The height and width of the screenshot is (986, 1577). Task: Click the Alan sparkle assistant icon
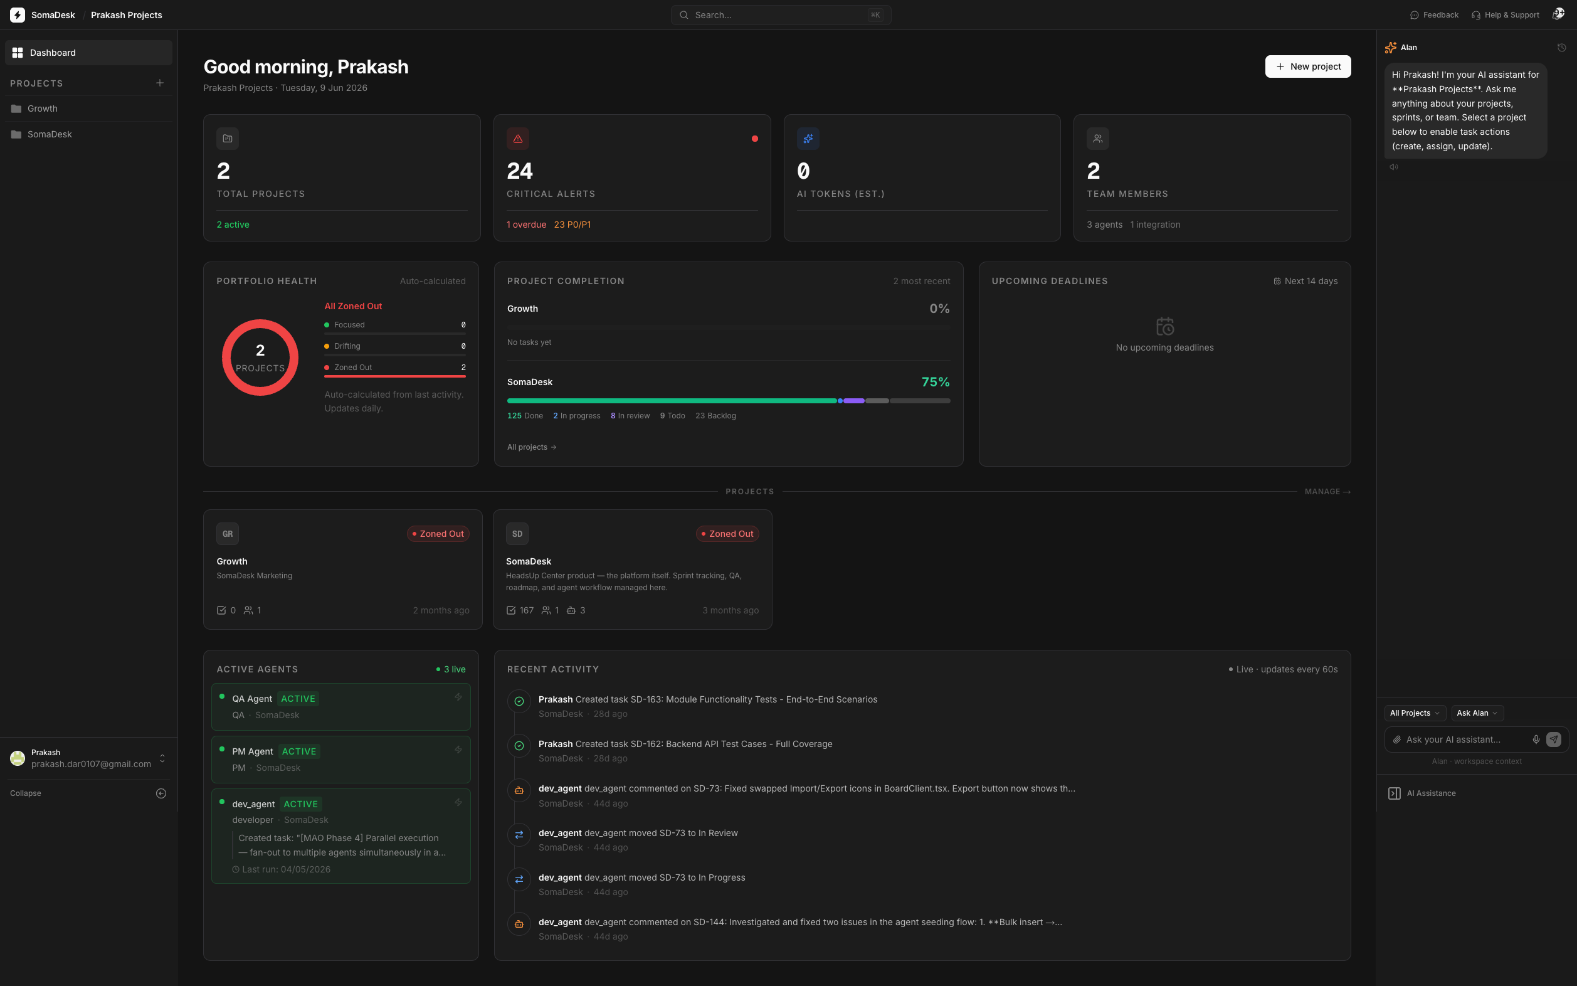[1391, 48]
